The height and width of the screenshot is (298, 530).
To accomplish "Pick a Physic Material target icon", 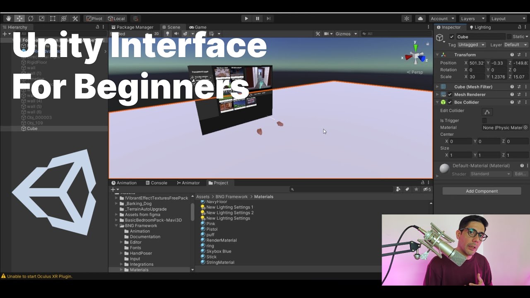I will 526,127.
